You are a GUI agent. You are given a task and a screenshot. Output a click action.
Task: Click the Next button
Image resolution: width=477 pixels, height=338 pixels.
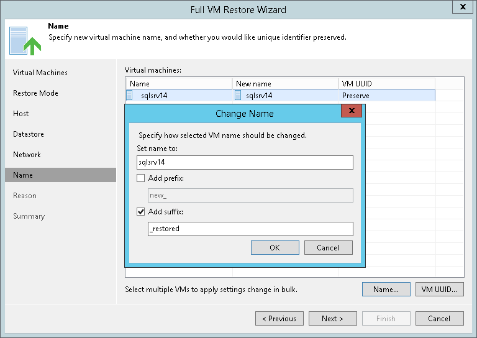coord(332,318)
